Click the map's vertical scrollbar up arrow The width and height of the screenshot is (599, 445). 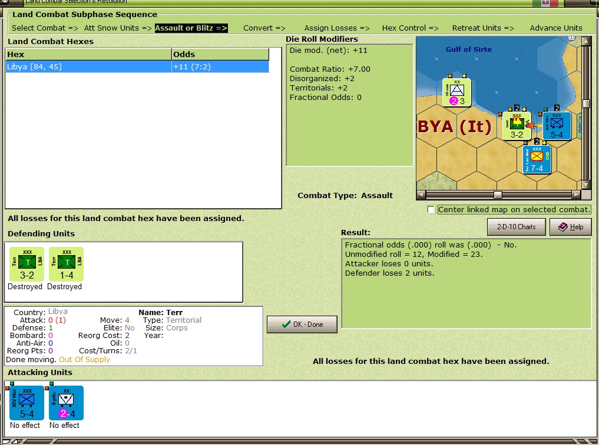[586, 41]
